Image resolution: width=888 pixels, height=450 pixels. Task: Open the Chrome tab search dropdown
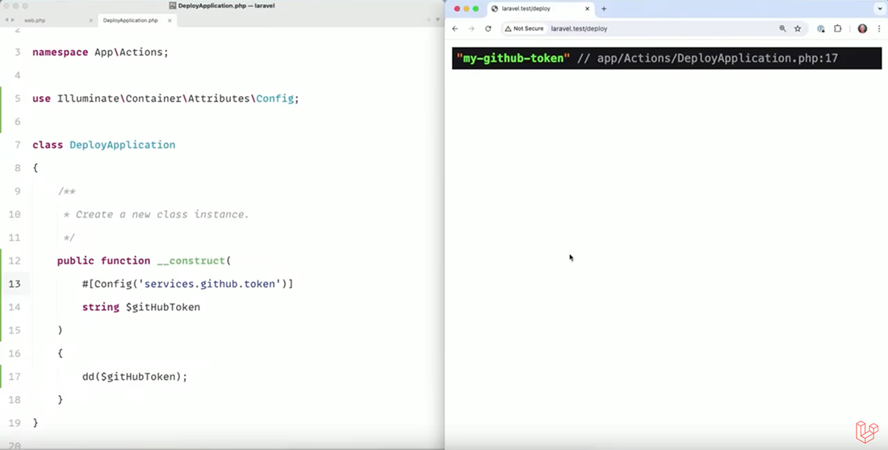click(880, 9)
